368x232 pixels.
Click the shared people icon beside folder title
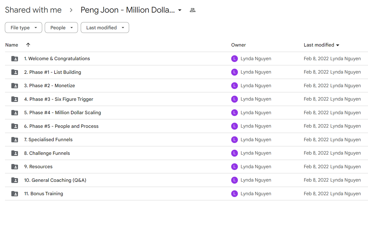[193, 10]
